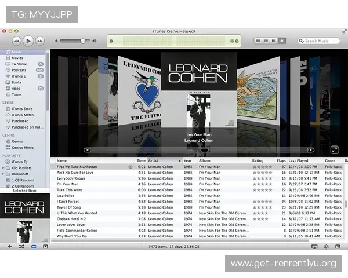Open the 1 GB Random smart playlist

[x=23, y=180]
